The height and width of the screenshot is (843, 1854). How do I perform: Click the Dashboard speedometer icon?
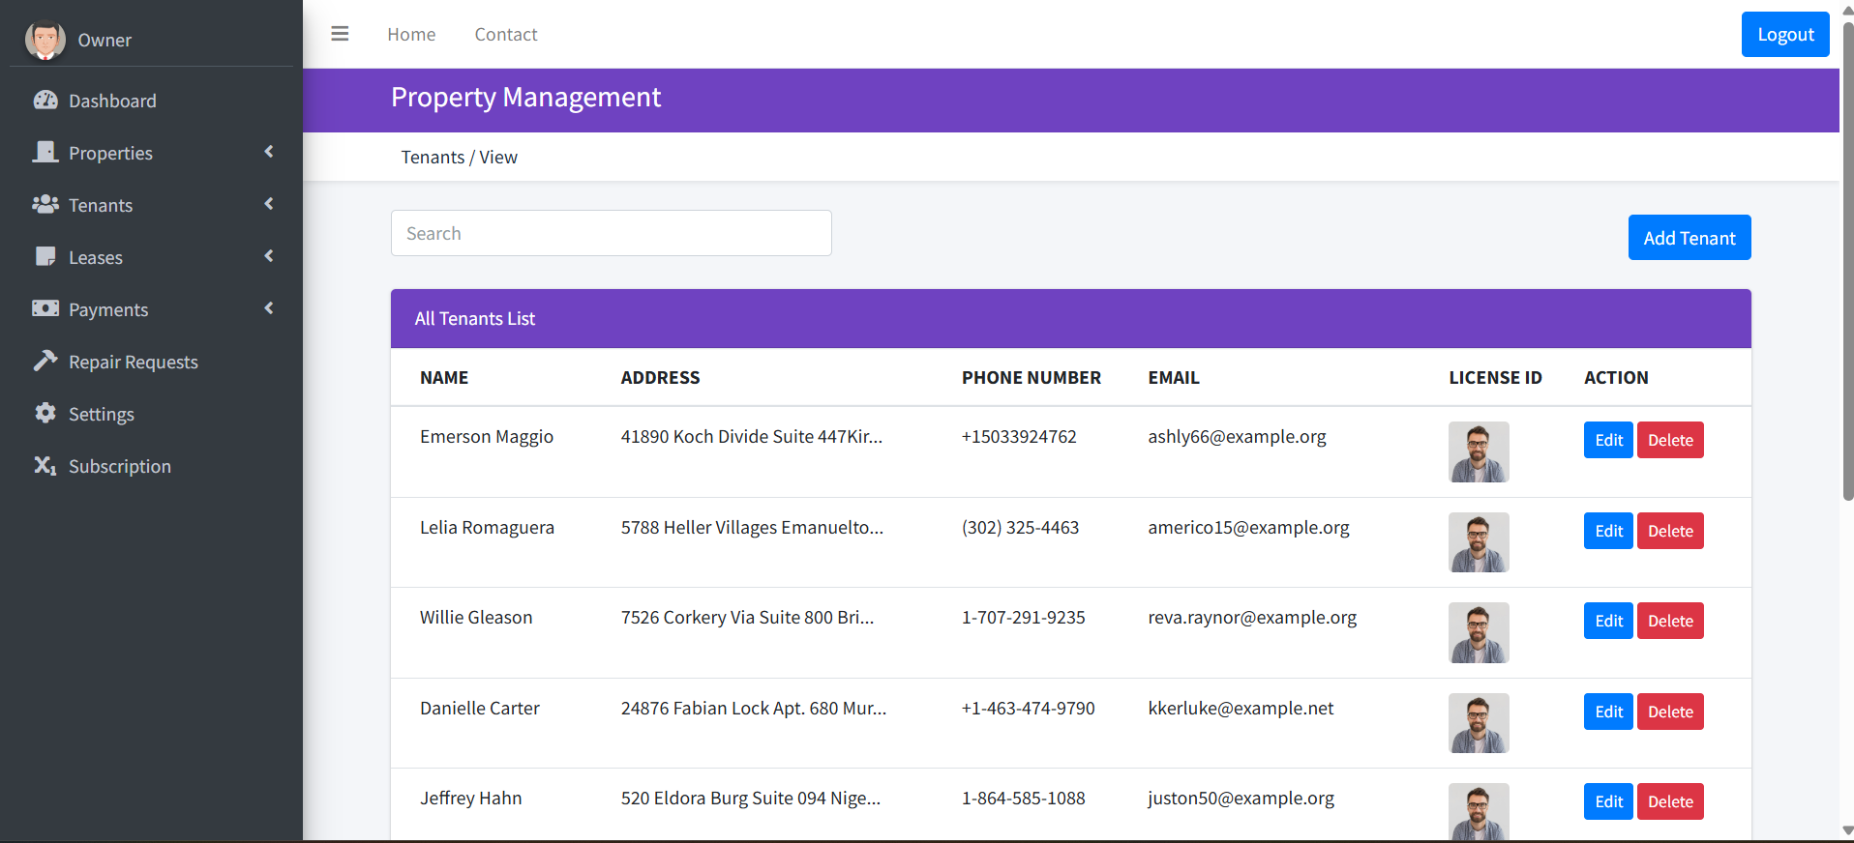(45, 101)
